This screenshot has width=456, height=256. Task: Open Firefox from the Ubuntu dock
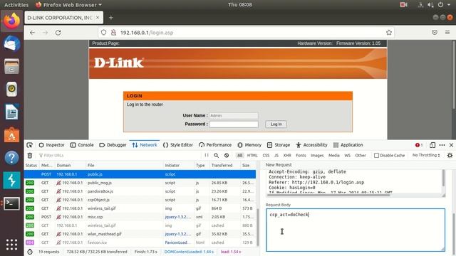11,21
